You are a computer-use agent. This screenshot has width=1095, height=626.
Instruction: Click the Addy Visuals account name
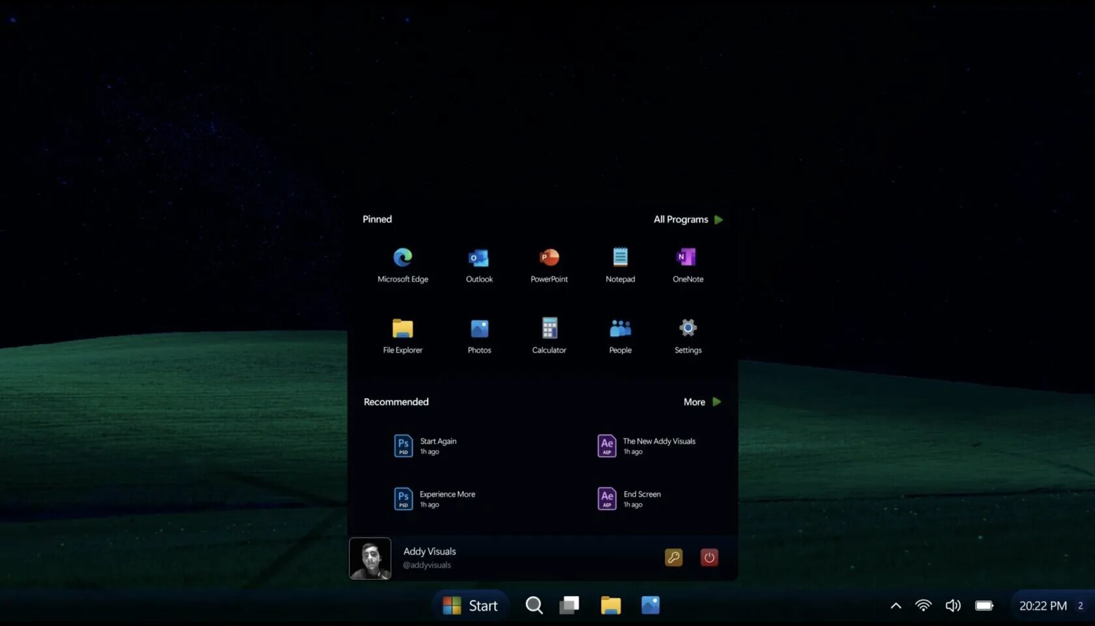tap(430, 551)
